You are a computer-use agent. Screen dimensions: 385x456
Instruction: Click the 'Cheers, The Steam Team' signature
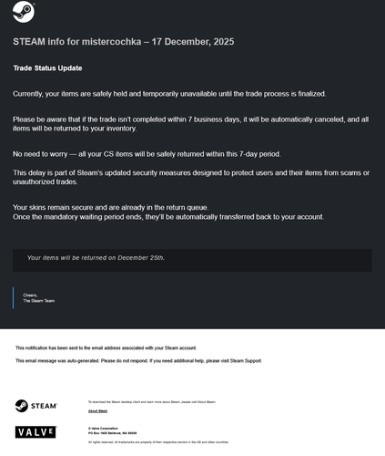click(39, 298)
